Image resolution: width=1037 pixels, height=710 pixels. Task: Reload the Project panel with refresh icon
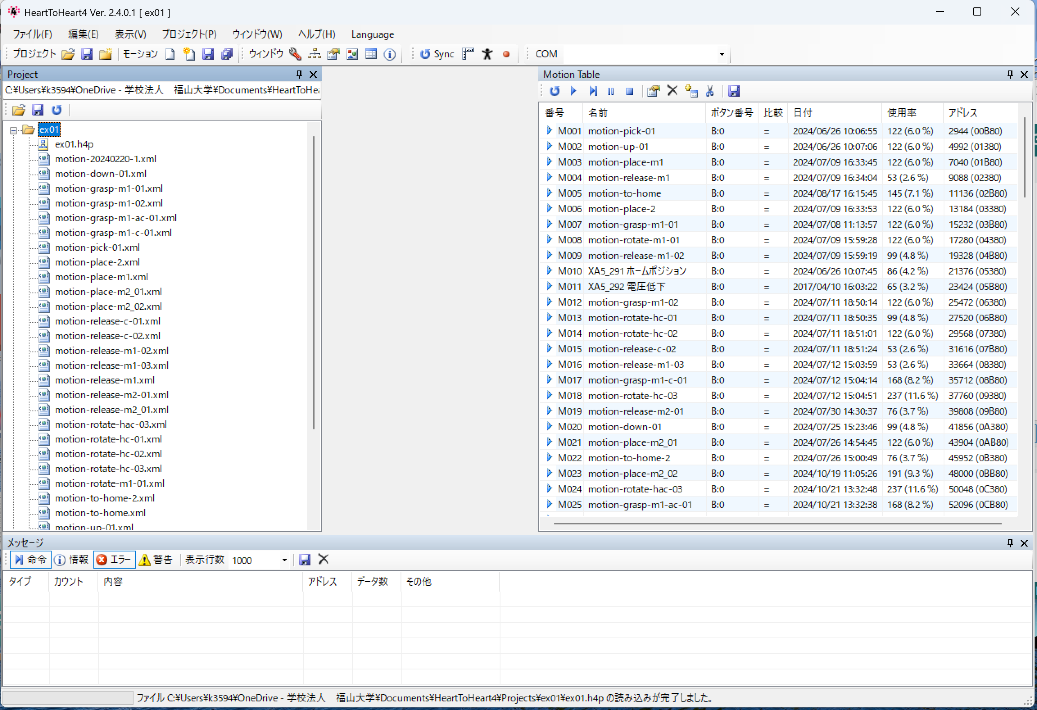(x=57, y=110)
